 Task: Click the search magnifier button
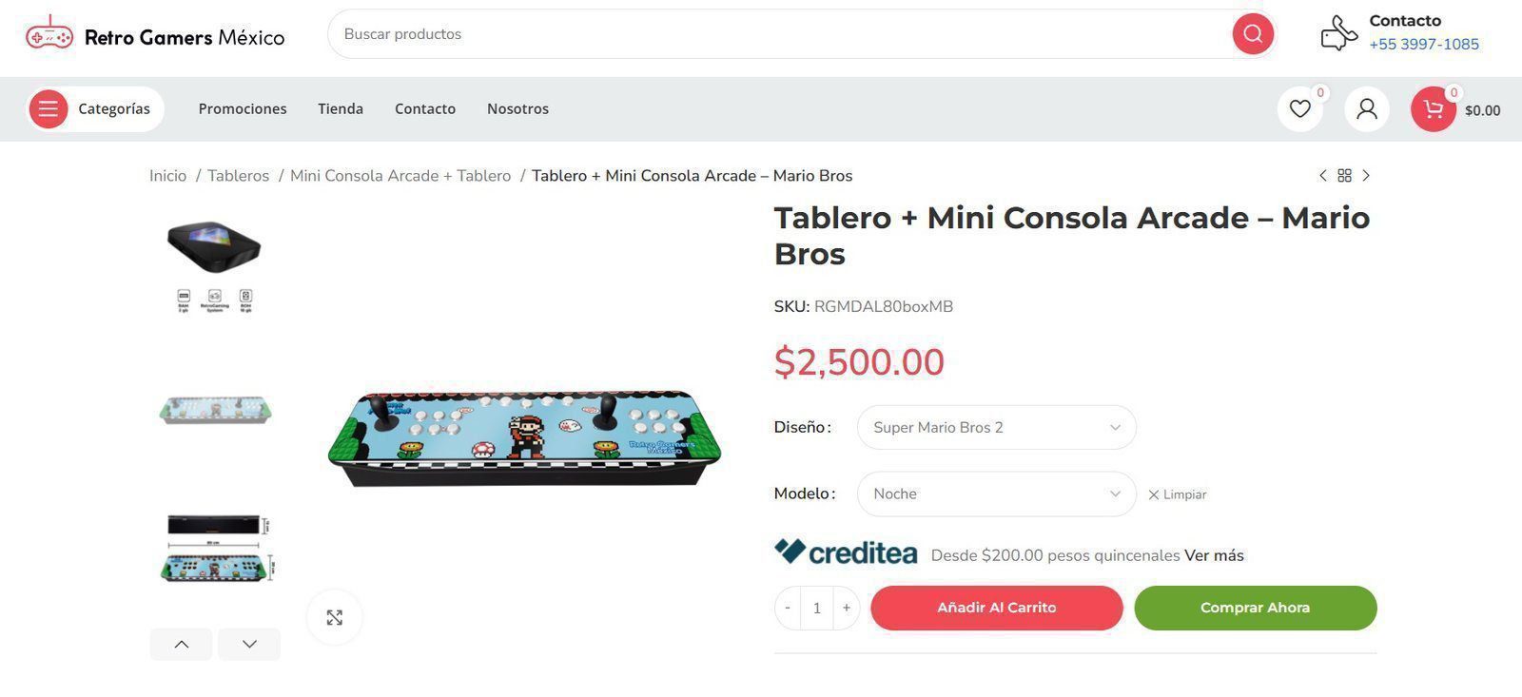[x=1253, y=34]
